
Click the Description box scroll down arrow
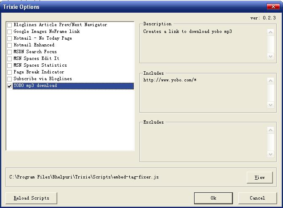click(270, 57)
